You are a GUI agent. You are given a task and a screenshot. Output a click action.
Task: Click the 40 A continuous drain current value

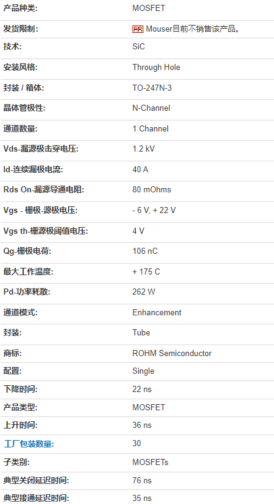(x=140, y=169)
